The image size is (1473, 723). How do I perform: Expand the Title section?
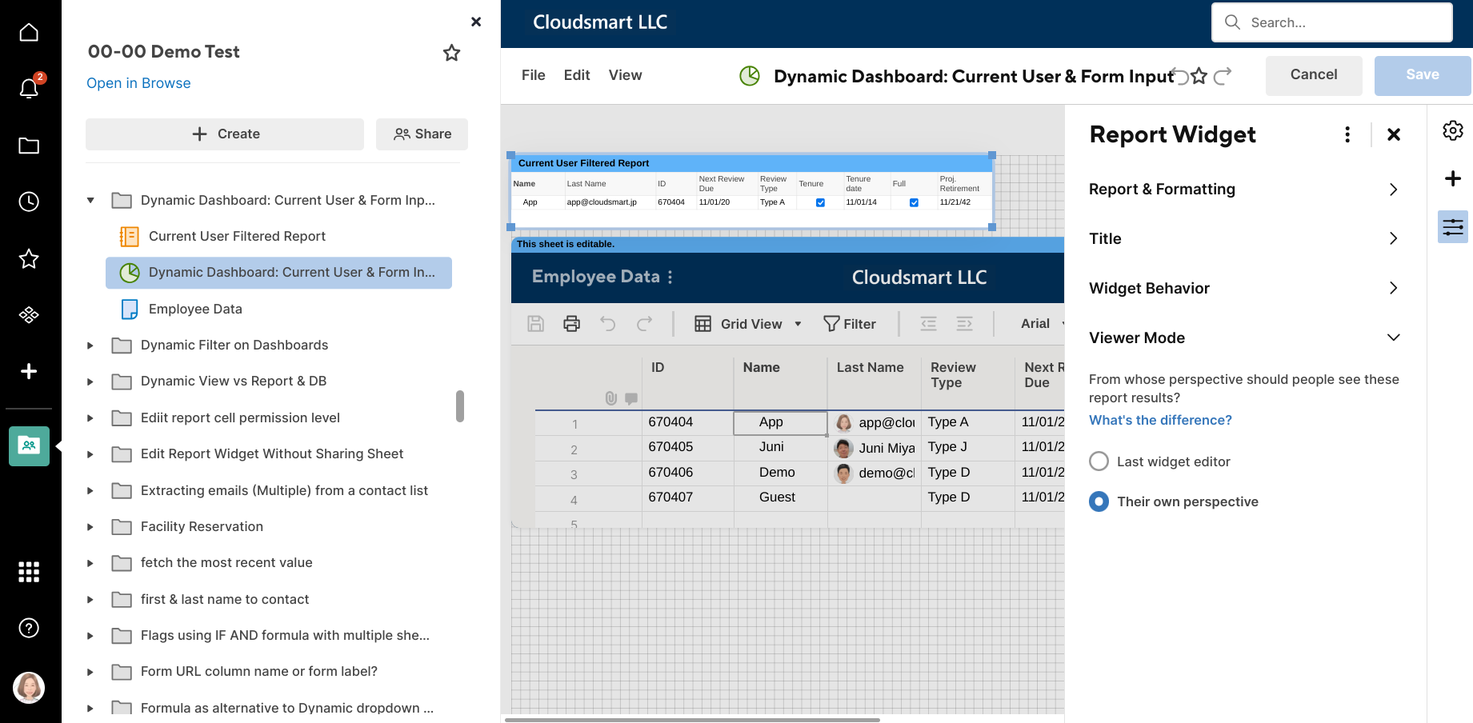pos(1244,239)
